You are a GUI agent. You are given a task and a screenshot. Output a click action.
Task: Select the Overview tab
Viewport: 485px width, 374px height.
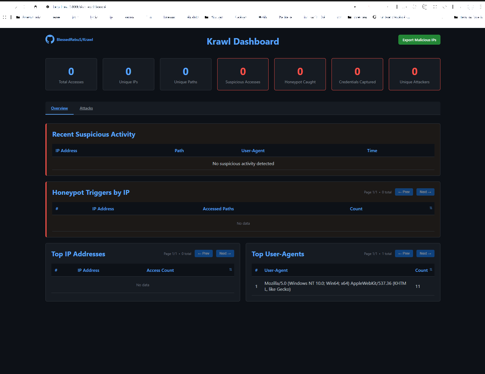pyautogui.click(x=59, y=108)
